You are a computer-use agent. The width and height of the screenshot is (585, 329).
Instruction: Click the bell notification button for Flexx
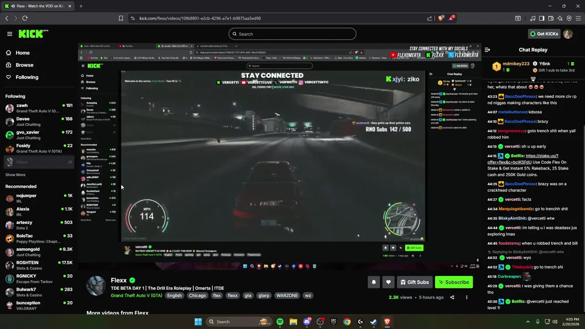pos(373,282)
